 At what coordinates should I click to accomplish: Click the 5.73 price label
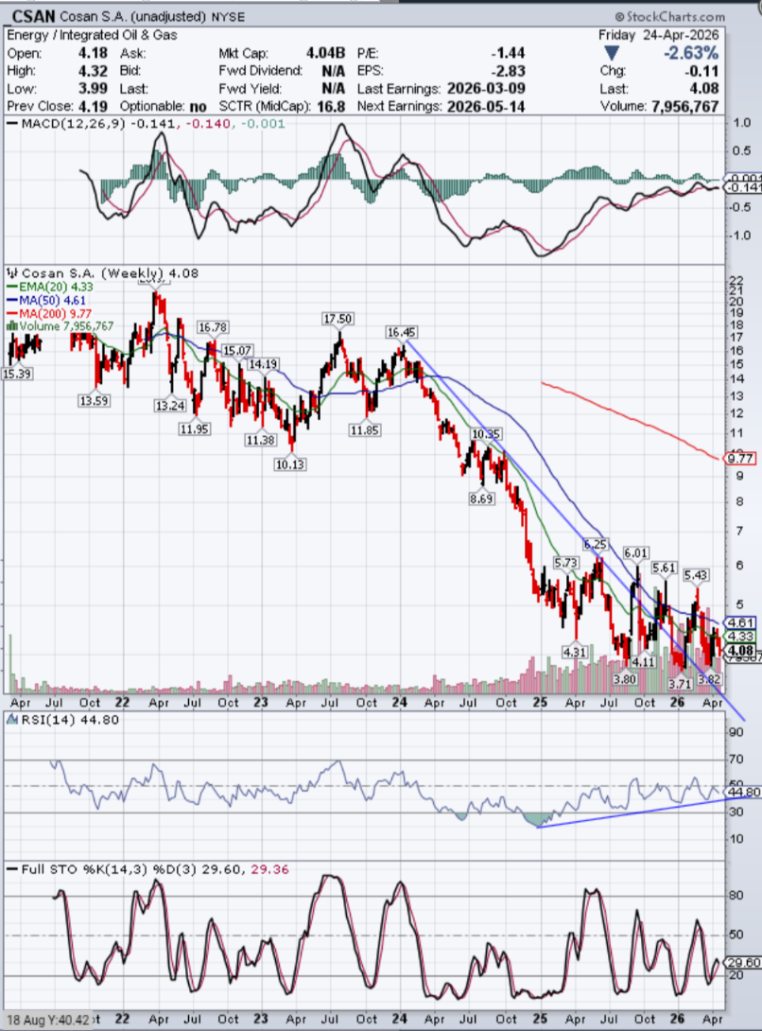[565, 563]
